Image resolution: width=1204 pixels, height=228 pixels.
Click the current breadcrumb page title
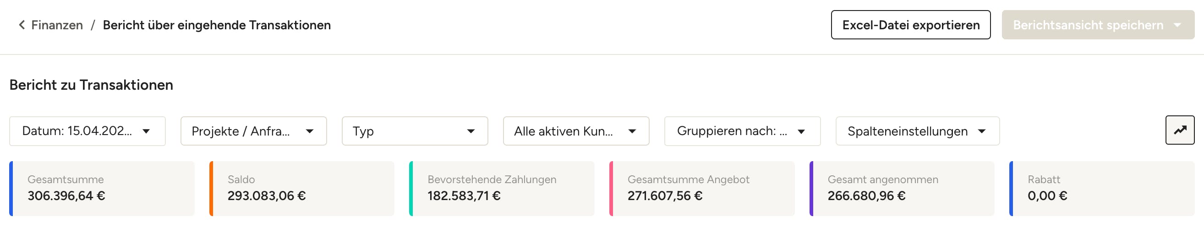[x=216, y=25]
